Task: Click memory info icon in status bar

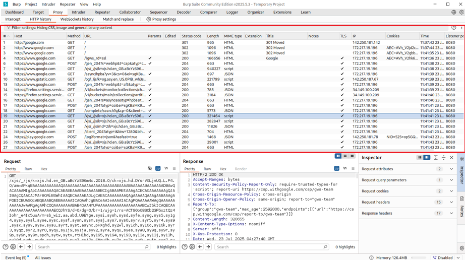Action: coord(371,257)
